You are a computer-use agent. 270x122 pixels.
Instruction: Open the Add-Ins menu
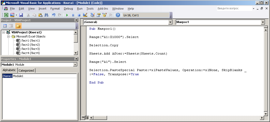103,9
